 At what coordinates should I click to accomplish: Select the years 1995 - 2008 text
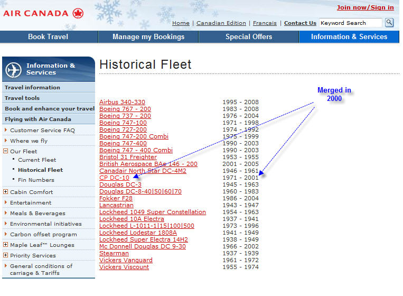(x=240, y=102)
